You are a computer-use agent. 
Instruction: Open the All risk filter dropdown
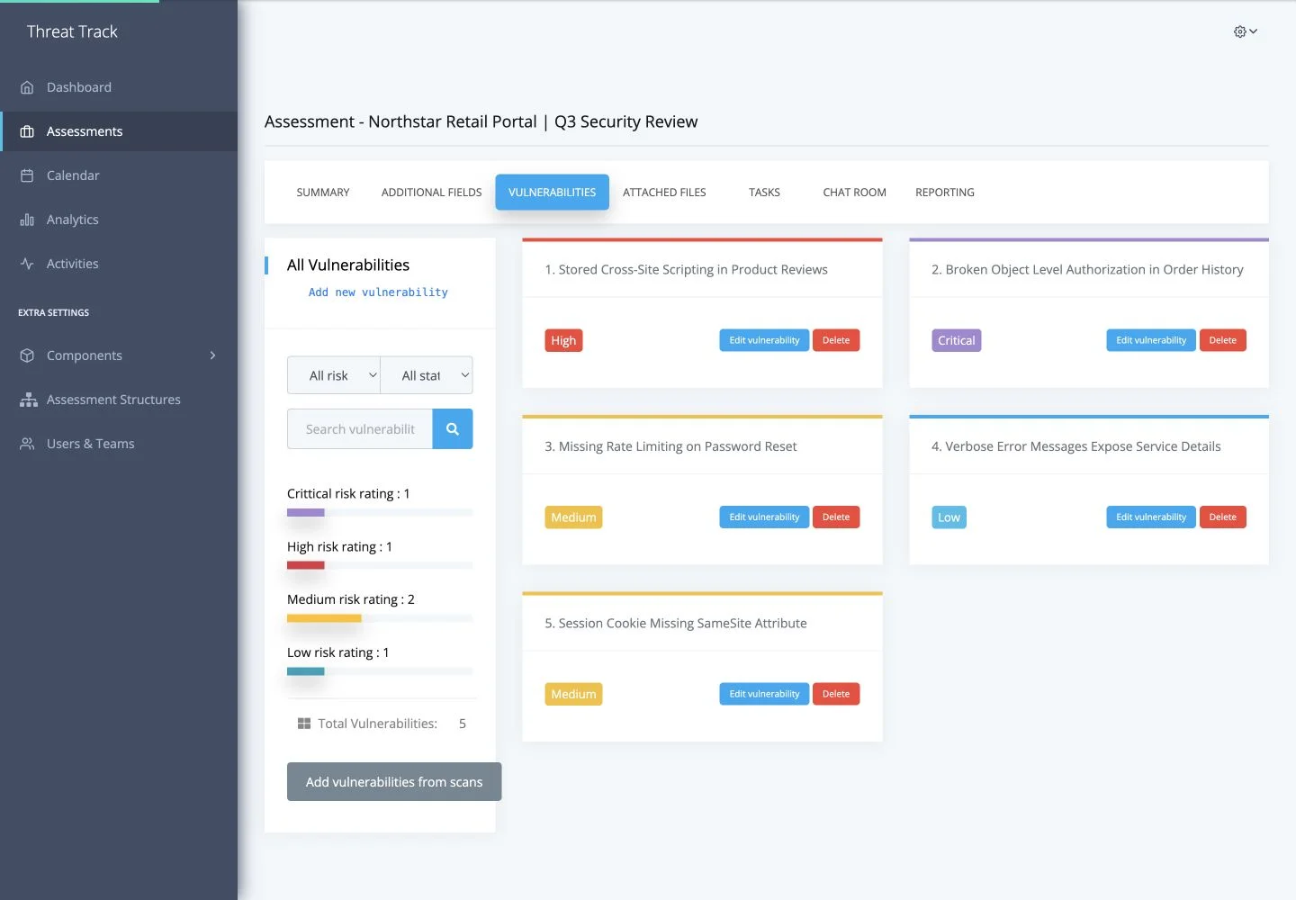coord(334,375)
